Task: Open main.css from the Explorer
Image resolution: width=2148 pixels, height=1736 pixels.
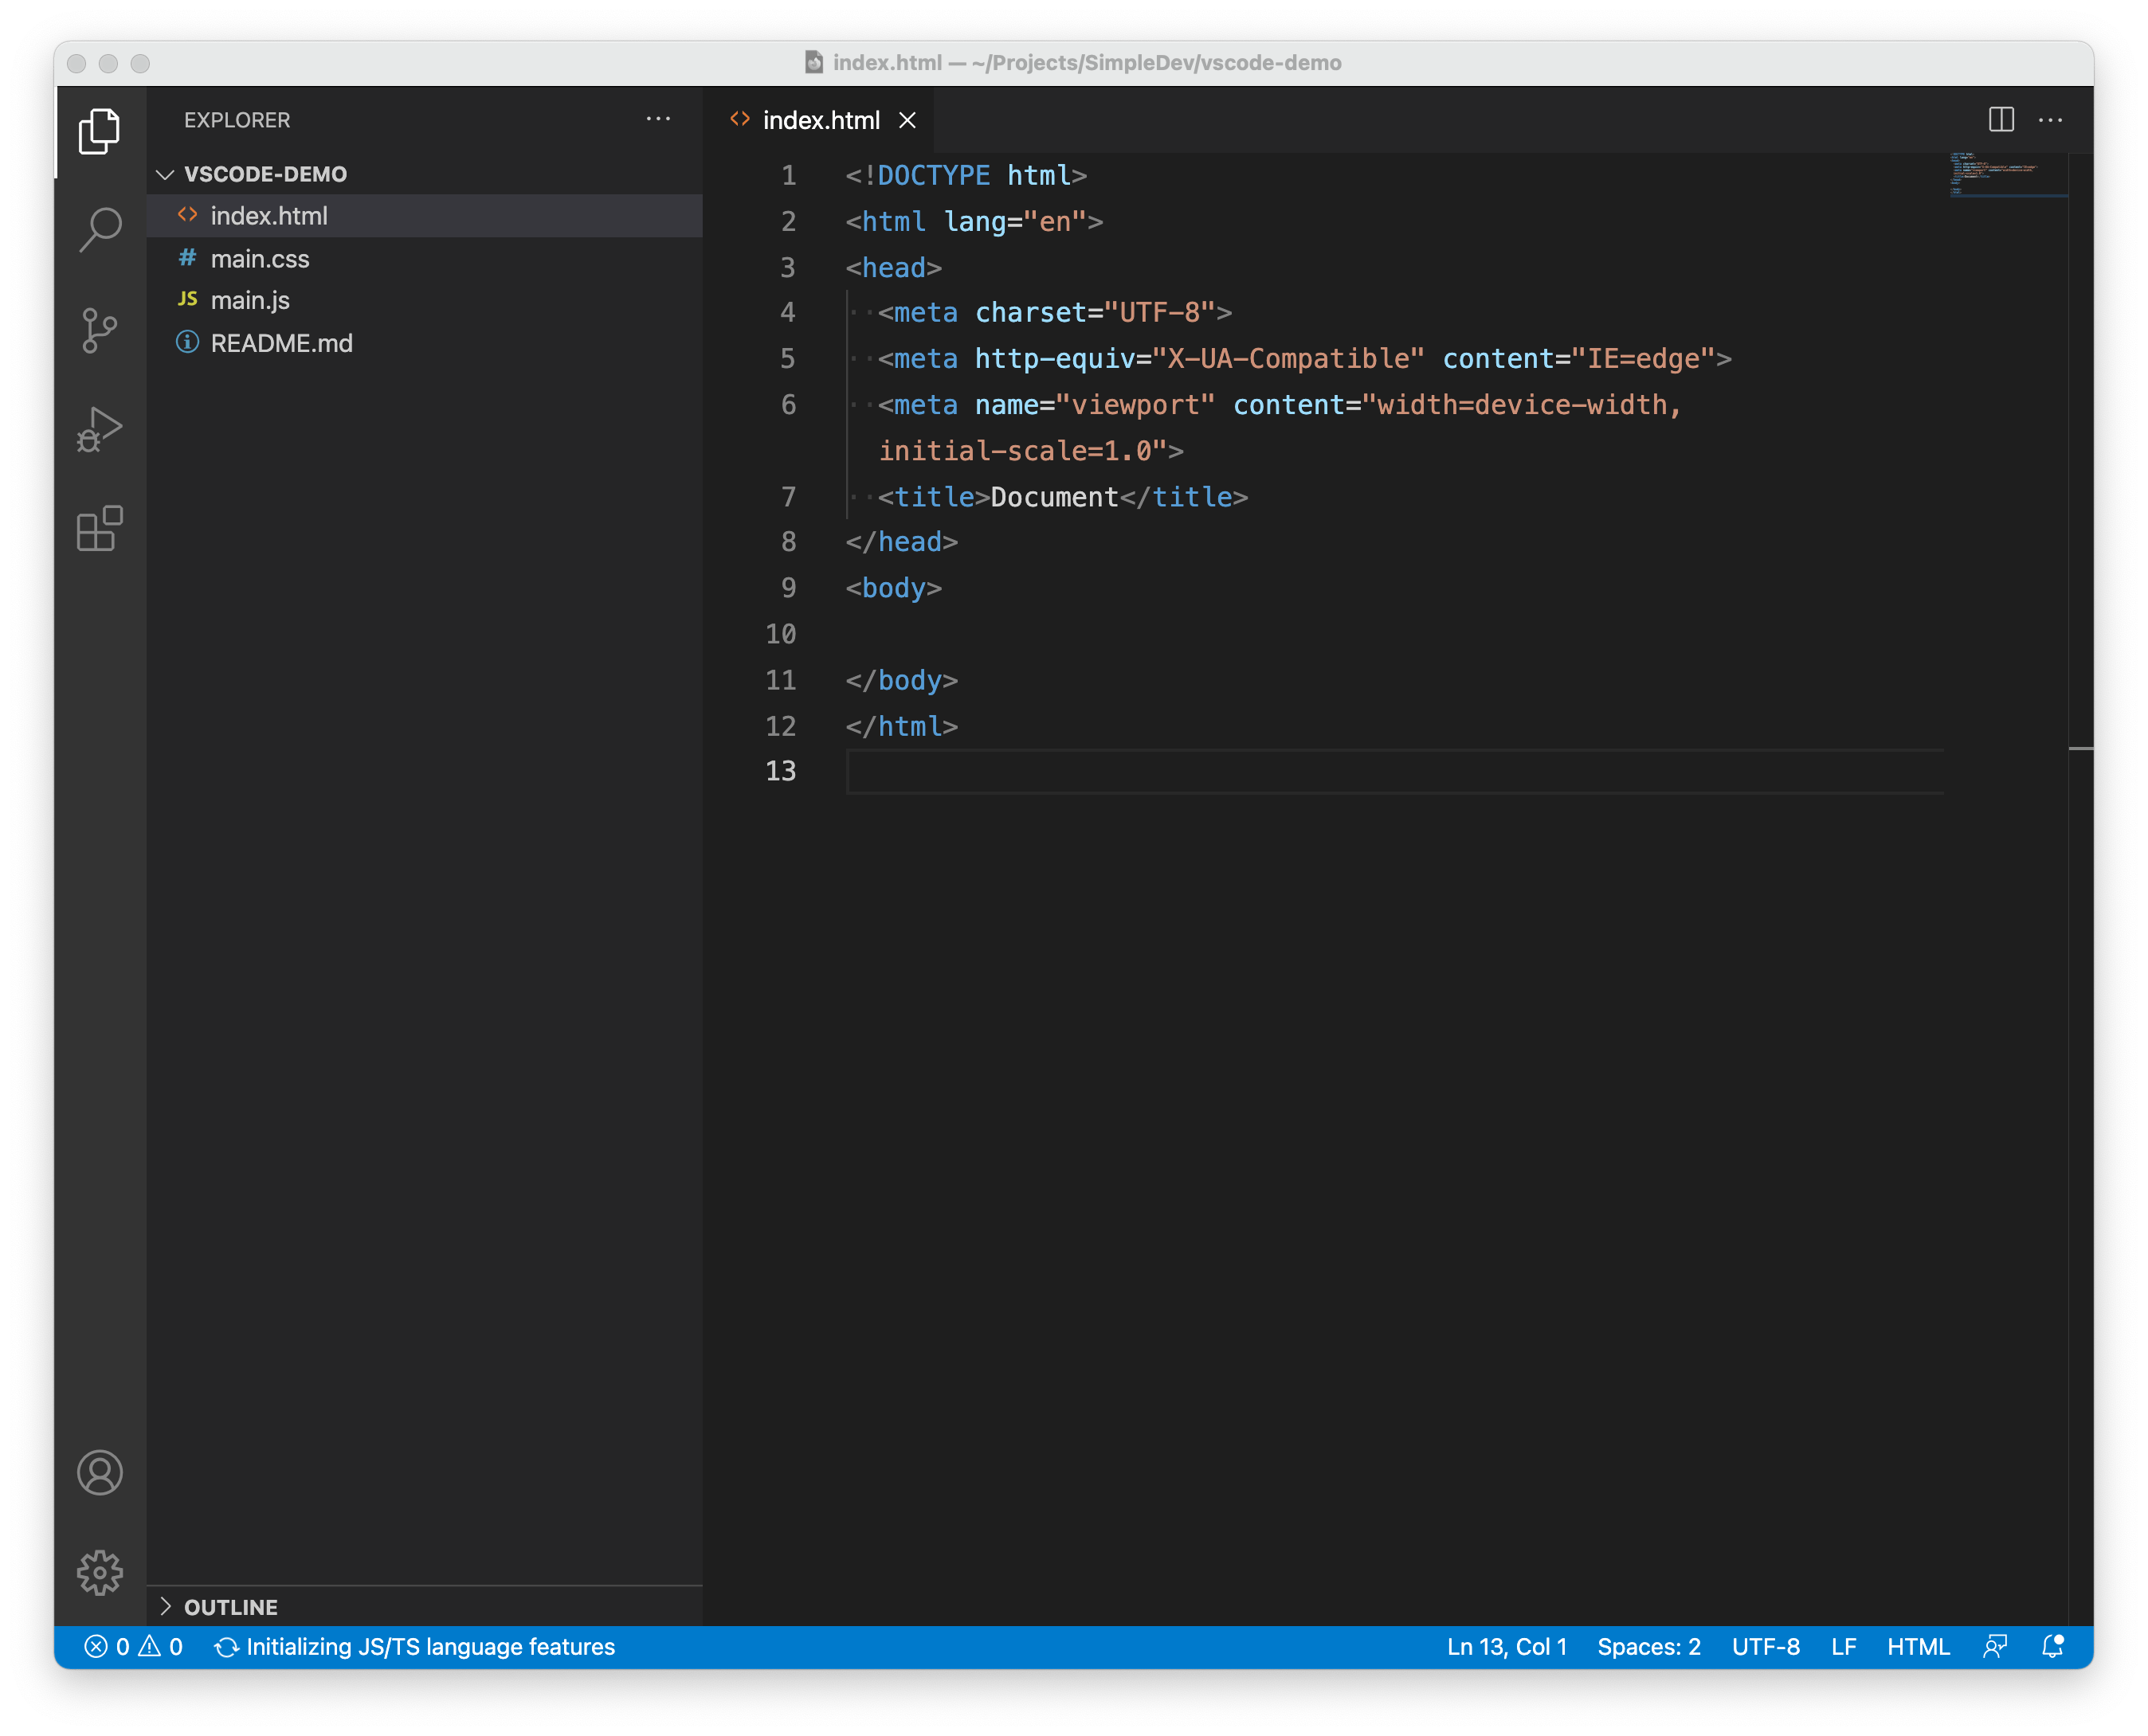Action: click(x=260, y=258)
